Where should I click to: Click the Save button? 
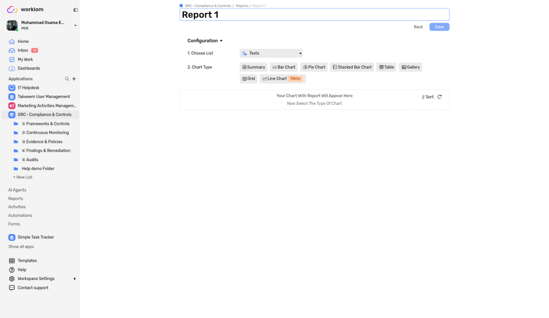(x=439, y=27)
